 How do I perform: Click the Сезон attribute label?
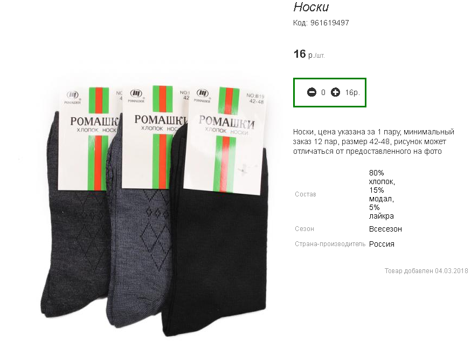coord(304,229)
